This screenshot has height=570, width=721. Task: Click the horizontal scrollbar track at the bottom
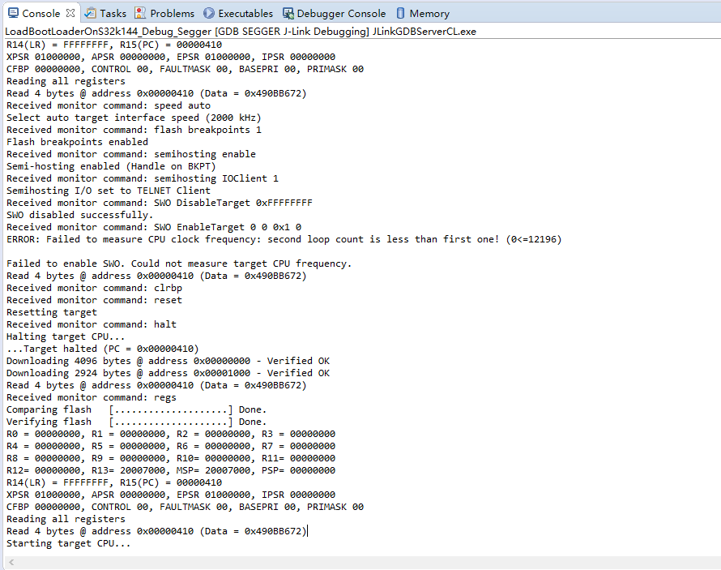(362, 562)
